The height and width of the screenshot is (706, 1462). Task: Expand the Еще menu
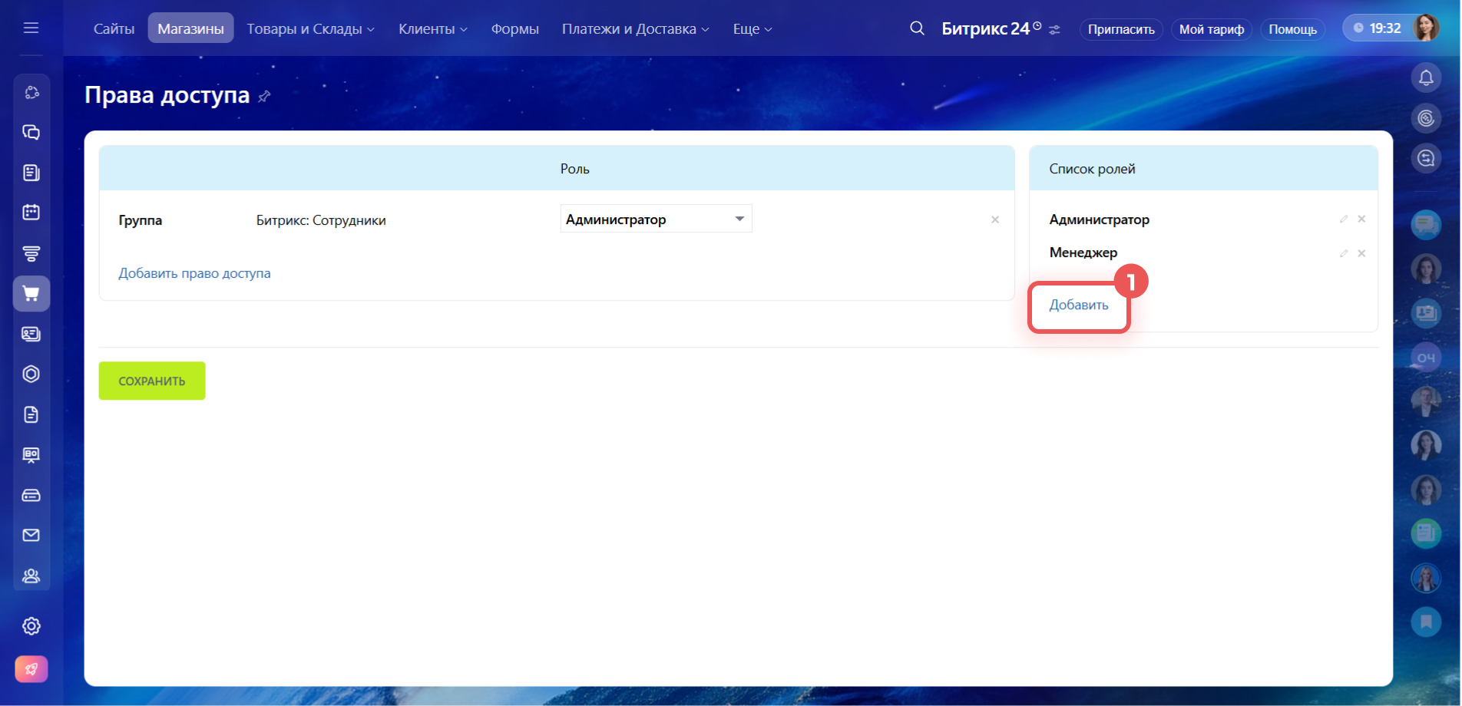[752, 29]
